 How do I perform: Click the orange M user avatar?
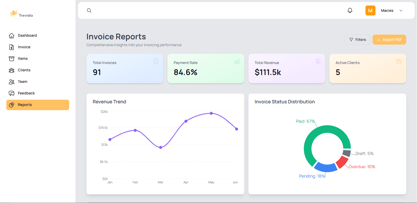click(x=370, y=10)
